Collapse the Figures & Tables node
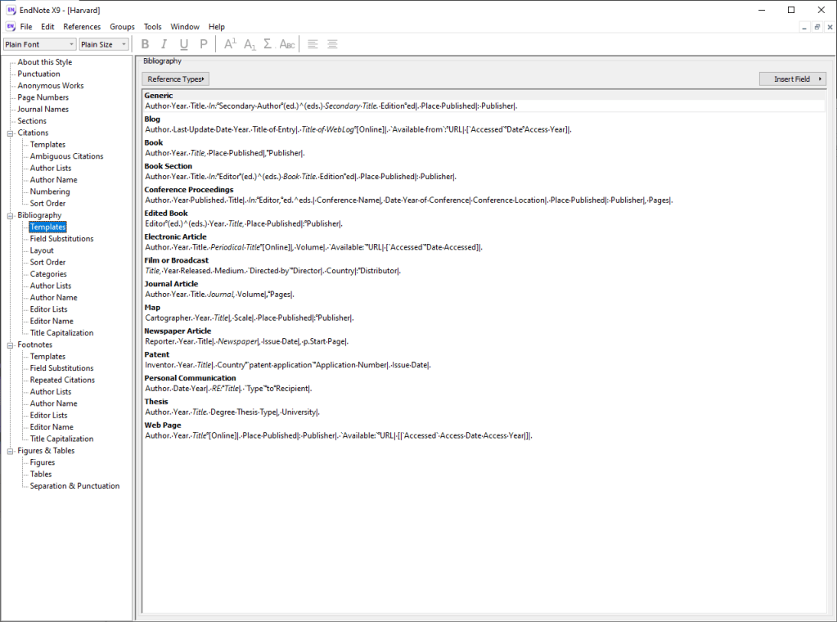837x622 pixels. pos(10,451)
